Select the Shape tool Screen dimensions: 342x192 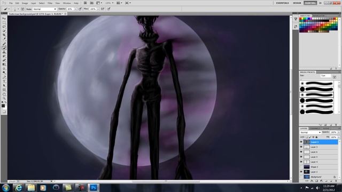coord(4,90)
